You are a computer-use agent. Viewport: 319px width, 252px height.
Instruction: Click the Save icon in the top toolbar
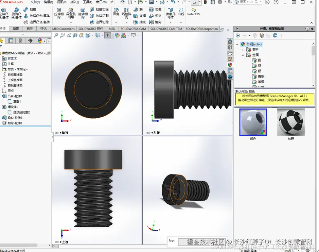tap(151, 2)
